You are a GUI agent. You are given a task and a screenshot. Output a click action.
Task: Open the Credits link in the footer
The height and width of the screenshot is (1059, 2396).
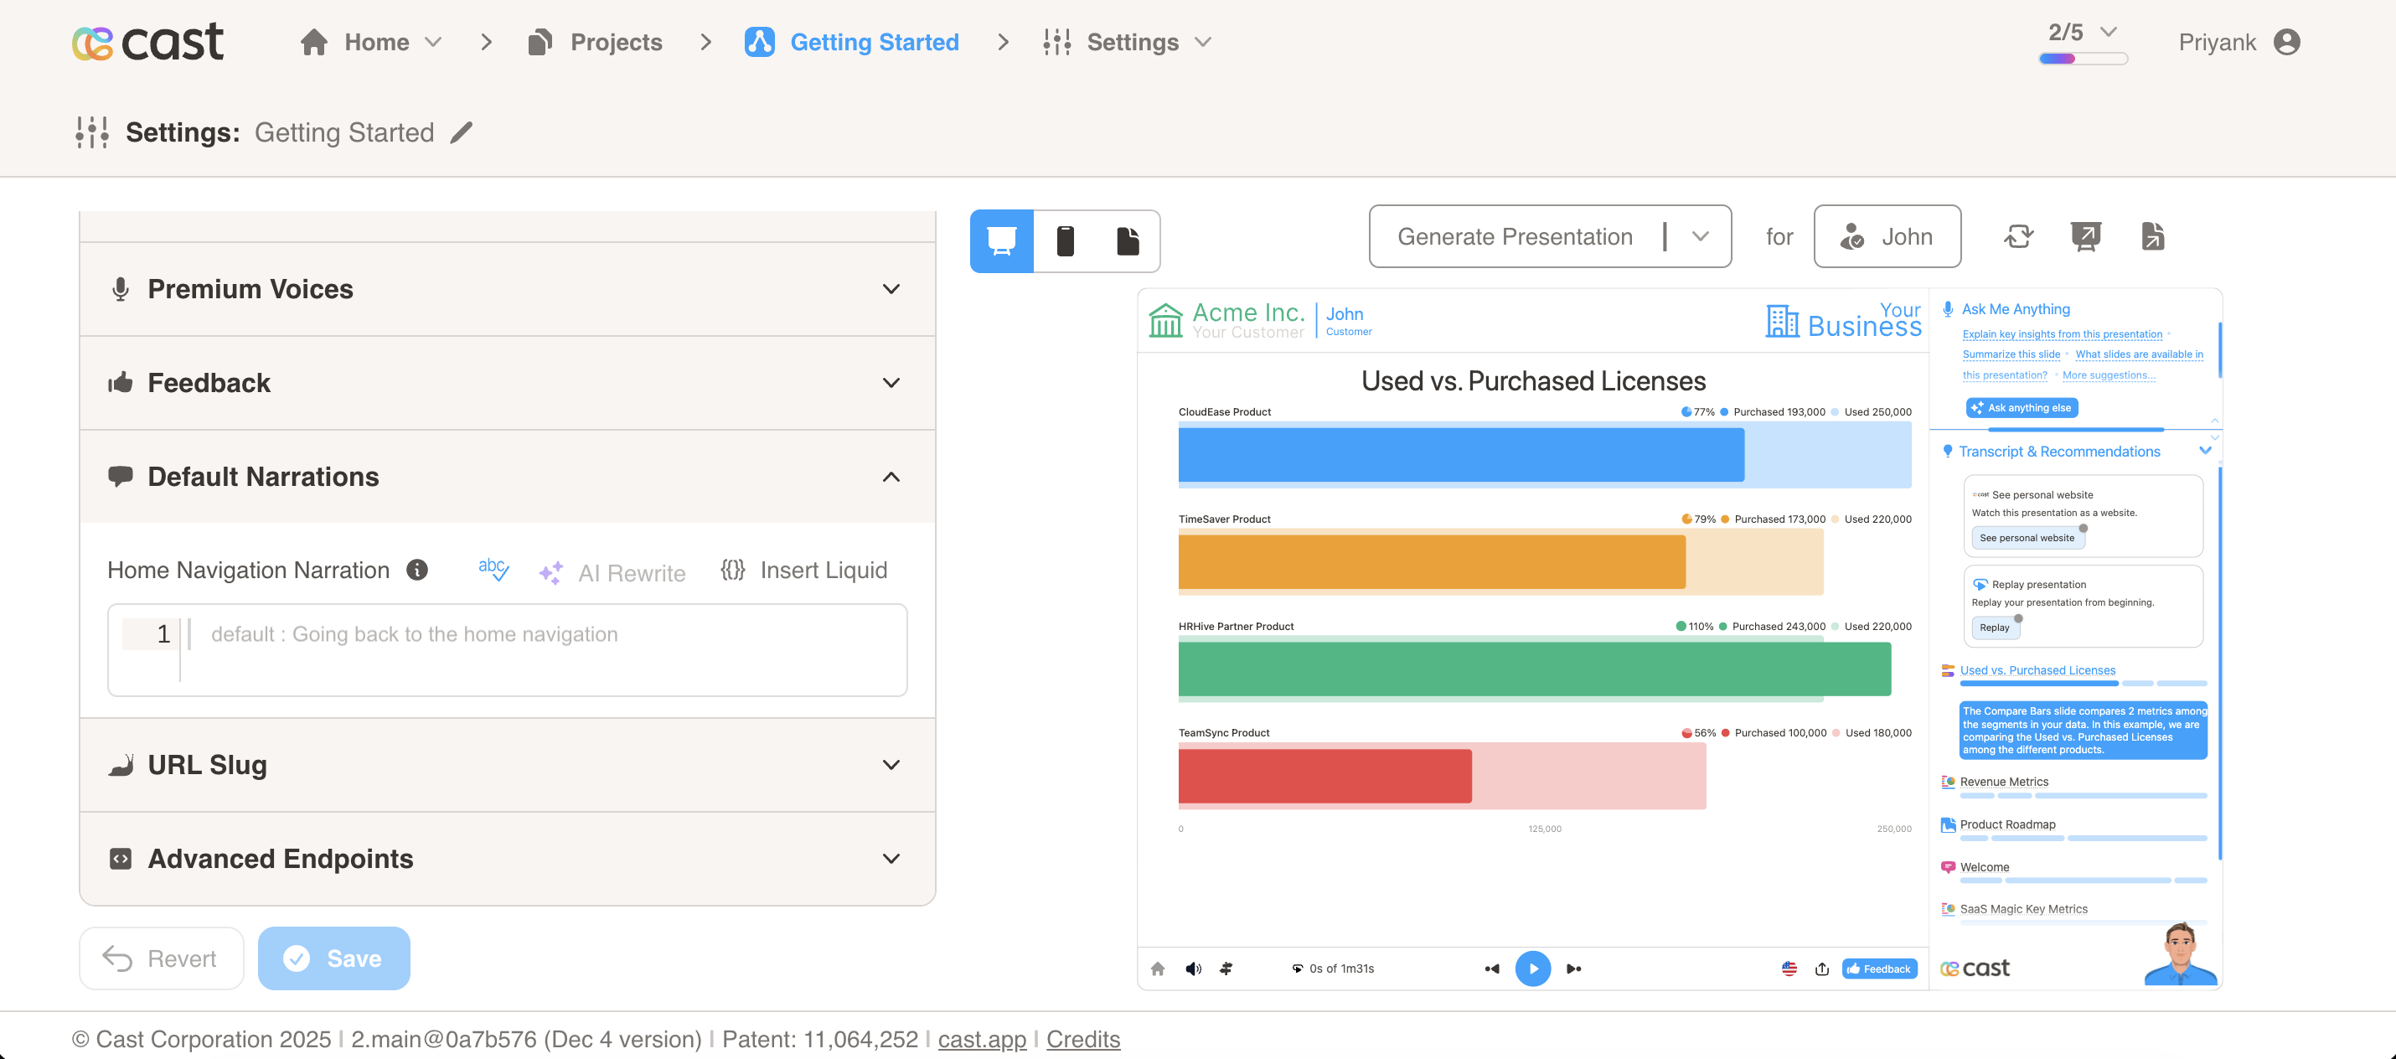(x=1082, y=1039)
